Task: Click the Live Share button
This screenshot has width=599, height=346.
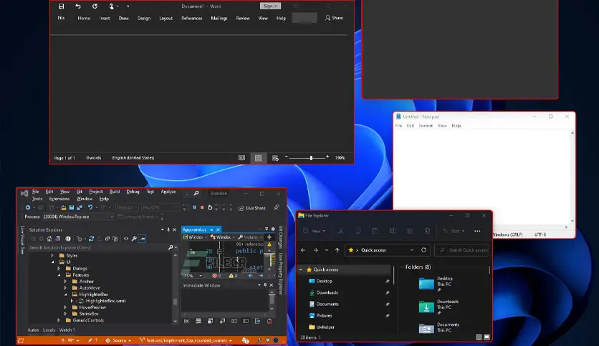Action: (252, 208)
